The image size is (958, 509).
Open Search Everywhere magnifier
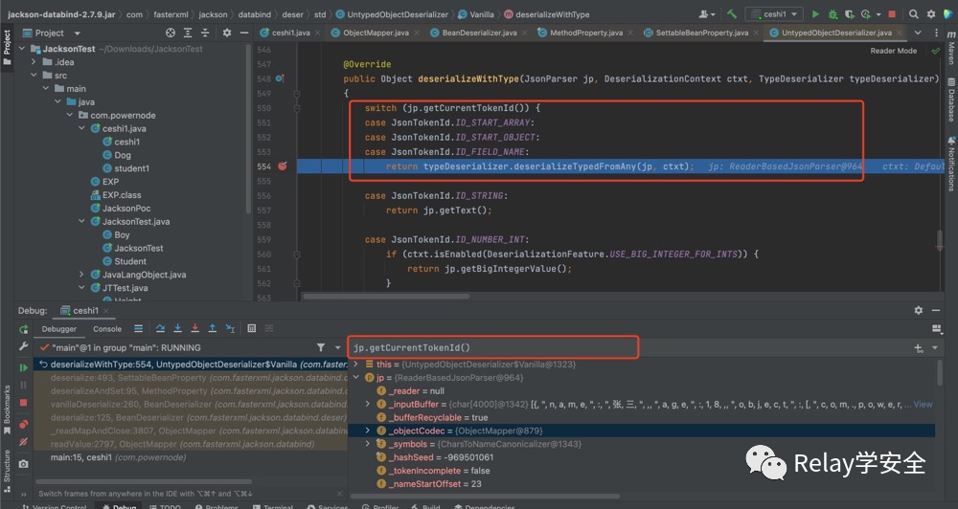coord(913,14)
